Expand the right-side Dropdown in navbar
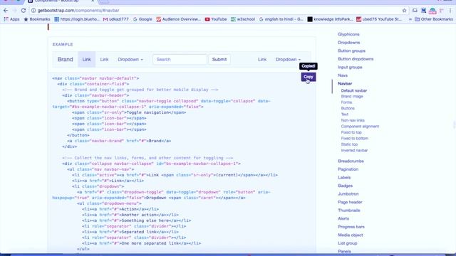Image resolution: width=456 pixels, height=256 pixels. (x=288, y=59)
